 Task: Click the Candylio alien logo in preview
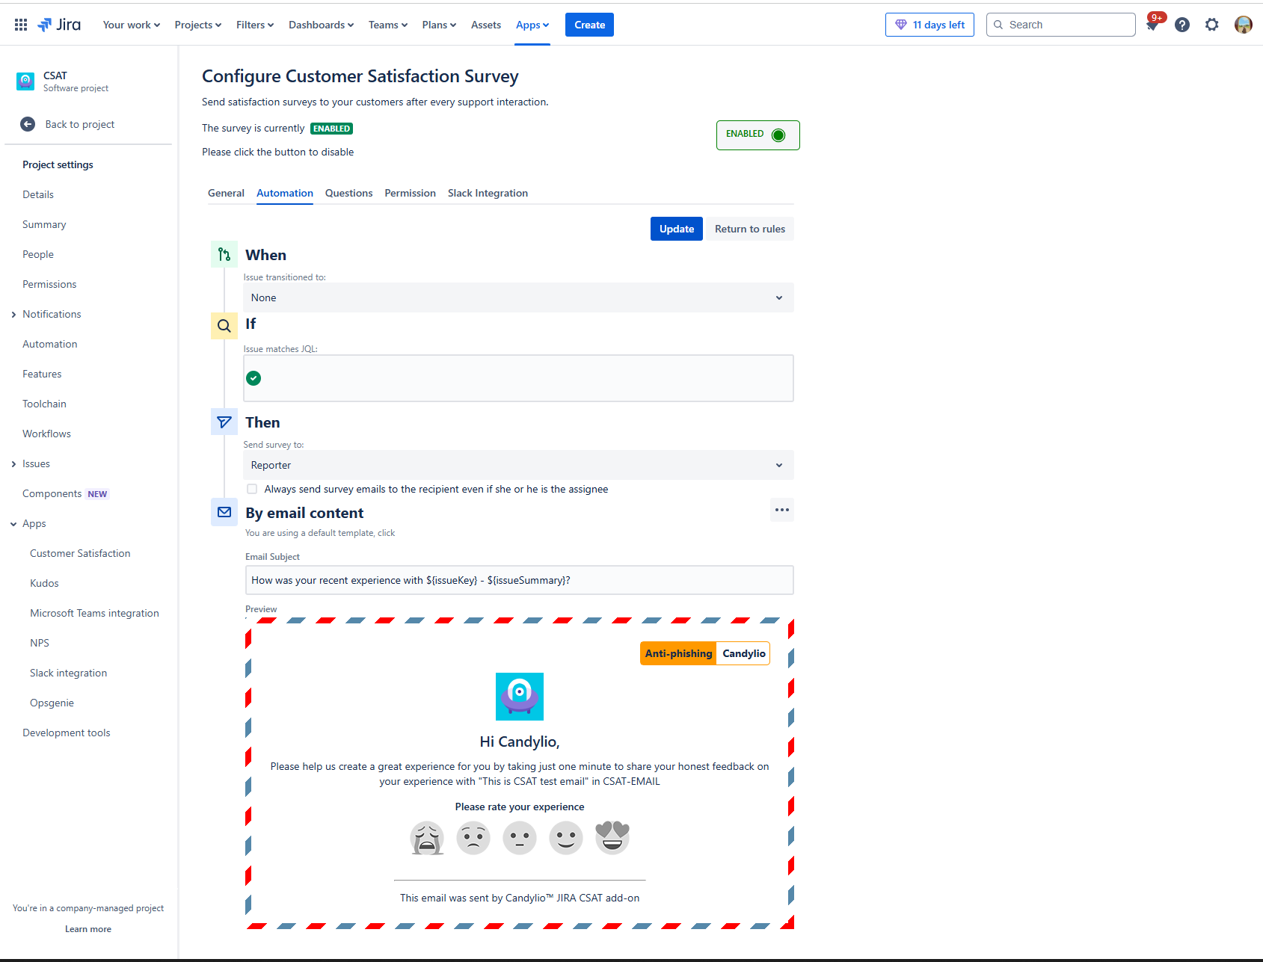coord(520,697)
